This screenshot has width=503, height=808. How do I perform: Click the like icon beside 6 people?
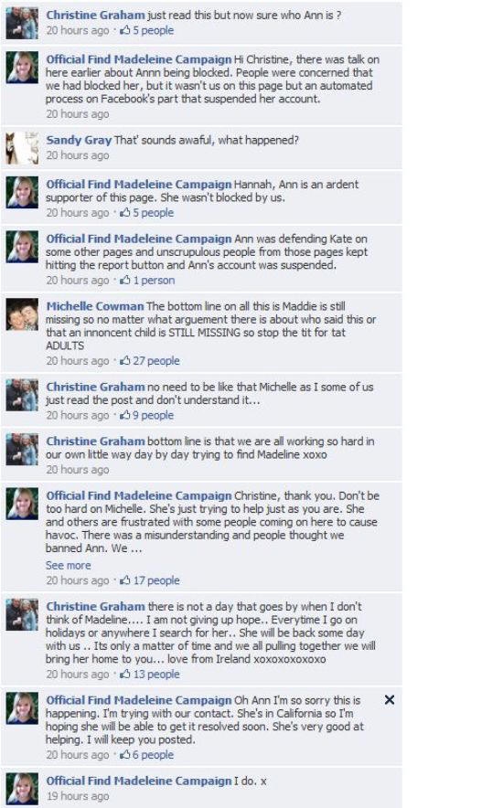click(x=125, y=754)
